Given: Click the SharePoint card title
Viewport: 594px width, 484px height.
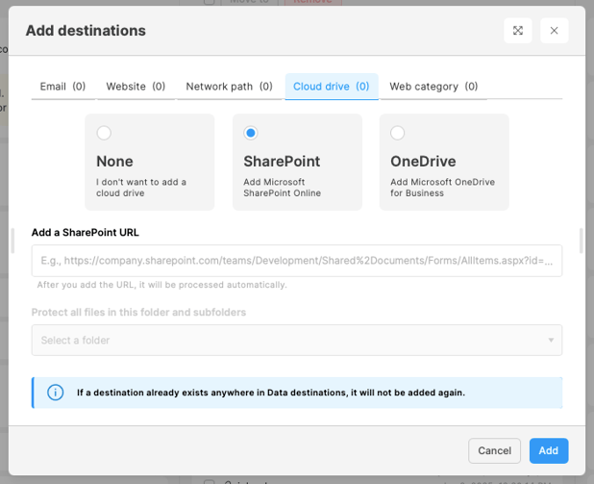Looking at the screenshot, I should coord(282,162).
